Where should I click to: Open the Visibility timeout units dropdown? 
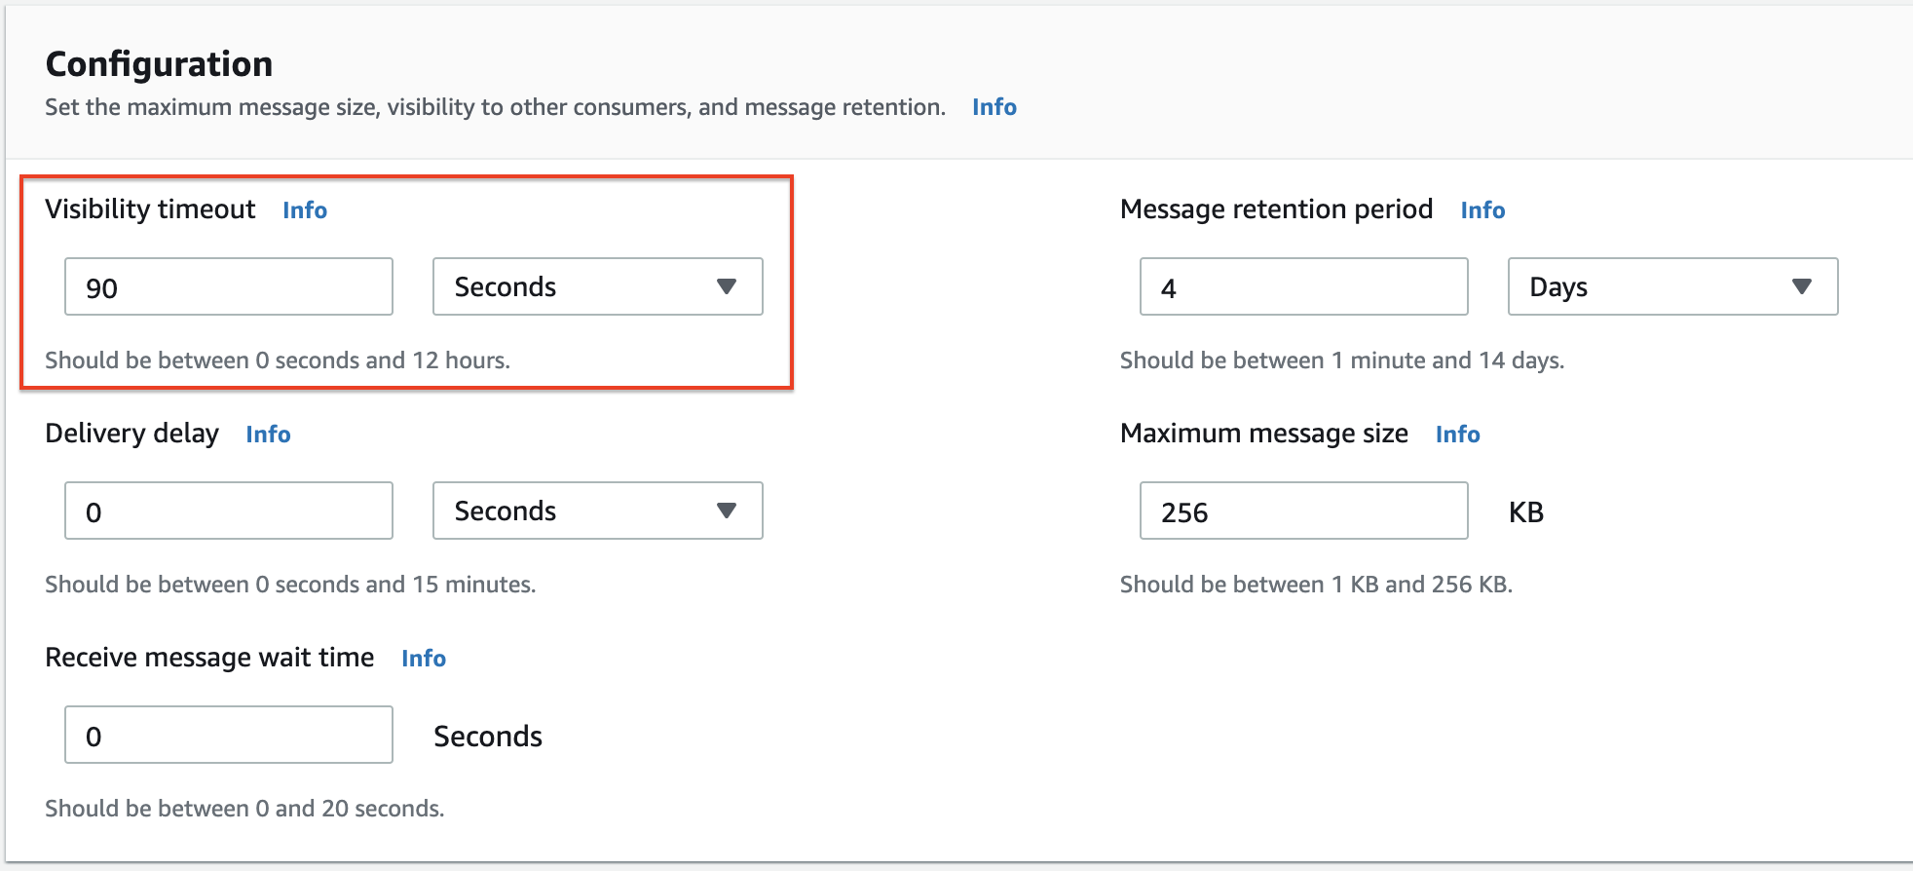coord(598,286)
